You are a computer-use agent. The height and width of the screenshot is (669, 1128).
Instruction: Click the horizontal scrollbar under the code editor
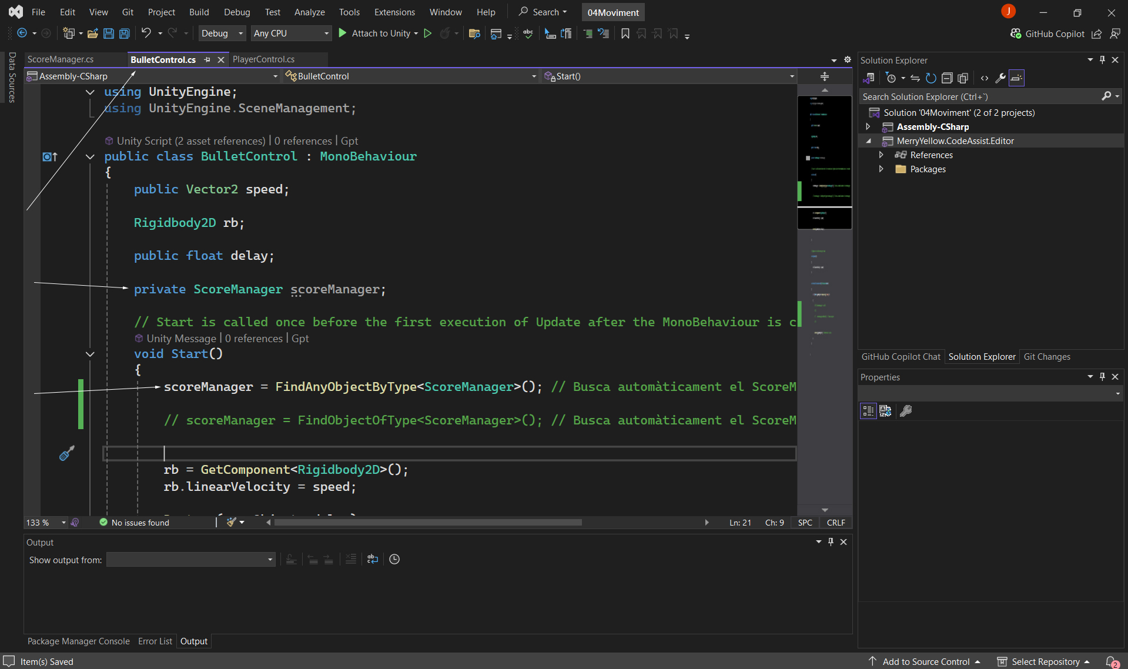(428, 523)
